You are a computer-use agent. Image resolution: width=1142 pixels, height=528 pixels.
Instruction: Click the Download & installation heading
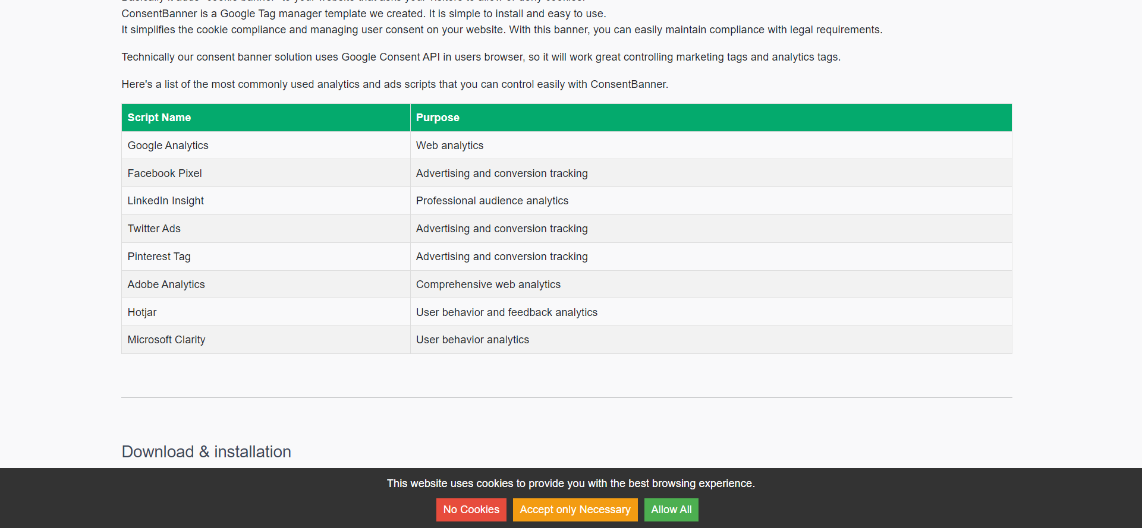pyautogui.click(x=206, y=452)
